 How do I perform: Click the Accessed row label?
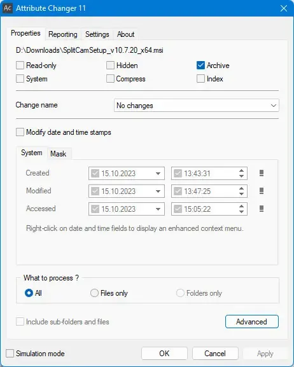pos(41,209)
